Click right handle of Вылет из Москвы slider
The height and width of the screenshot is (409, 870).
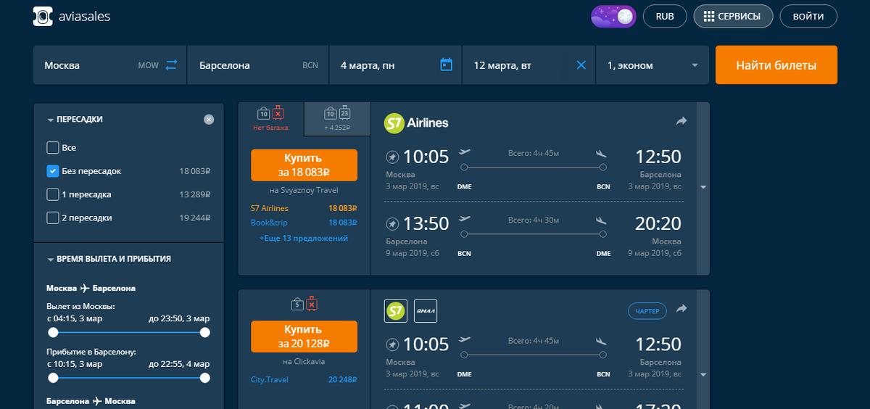click(204, 332)
